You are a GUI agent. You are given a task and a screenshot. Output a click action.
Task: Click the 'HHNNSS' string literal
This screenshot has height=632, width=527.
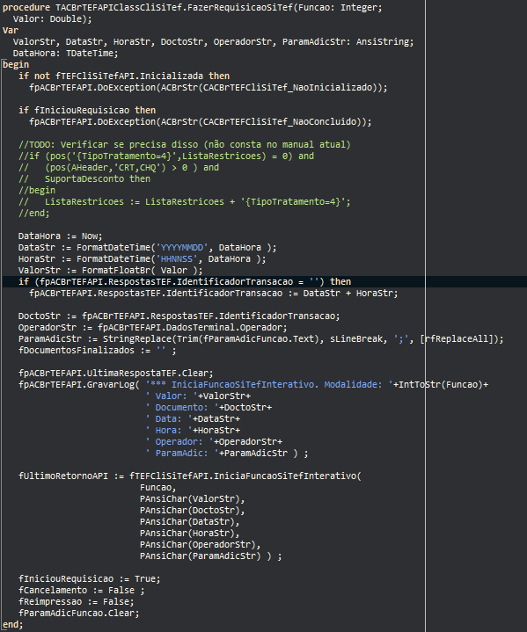coord(177,258)
